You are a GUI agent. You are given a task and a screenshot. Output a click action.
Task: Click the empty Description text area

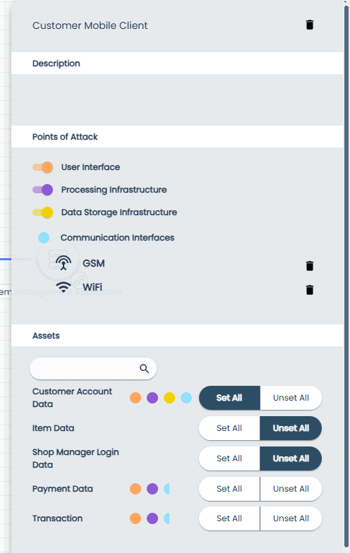pyautogui.click(x=177, y=100)
